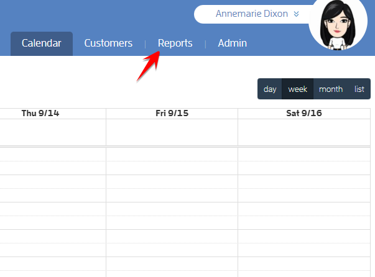Viewport: 375px width, 277px height.
Task: Switch to the Customers tab
Action: click(108, 43)
